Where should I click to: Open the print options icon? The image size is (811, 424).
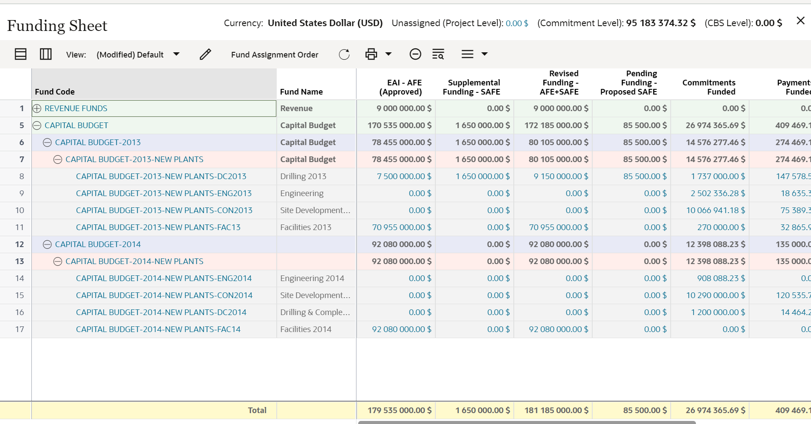[371, 54]
